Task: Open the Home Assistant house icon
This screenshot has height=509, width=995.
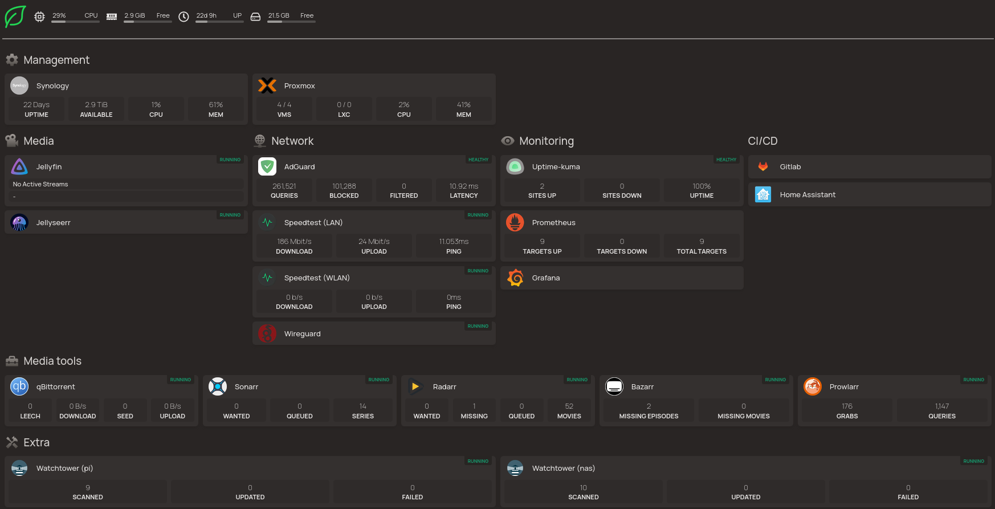Action: [763, 194]
